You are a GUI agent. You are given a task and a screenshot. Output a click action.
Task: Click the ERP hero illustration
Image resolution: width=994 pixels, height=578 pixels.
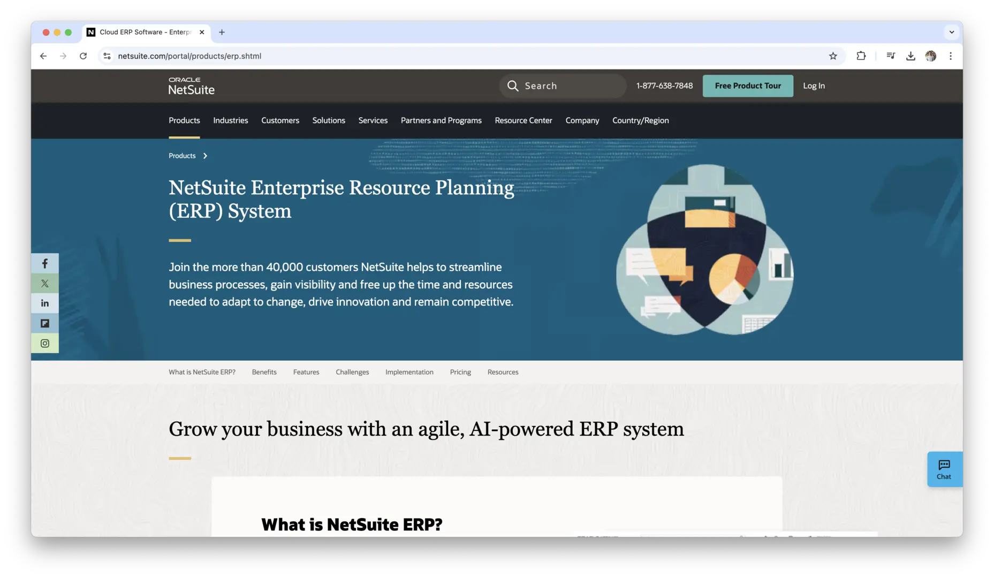[705, 250]
